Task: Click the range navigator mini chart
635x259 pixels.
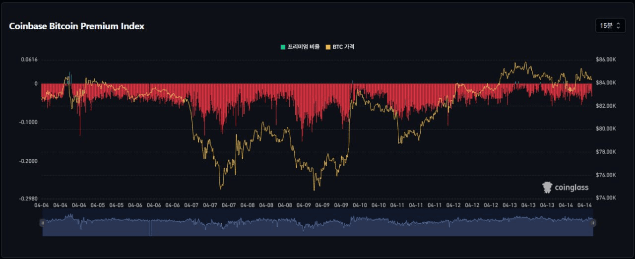Action: tap(317, 223)
